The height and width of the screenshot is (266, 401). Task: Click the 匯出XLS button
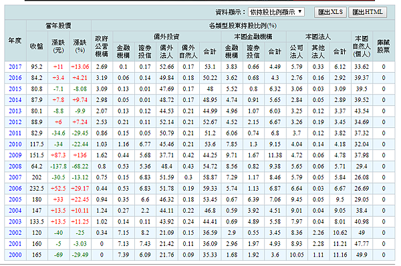pos(330,12)
